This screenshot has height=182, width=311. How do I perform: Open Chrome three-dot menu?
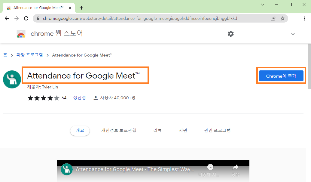(304, 18)
